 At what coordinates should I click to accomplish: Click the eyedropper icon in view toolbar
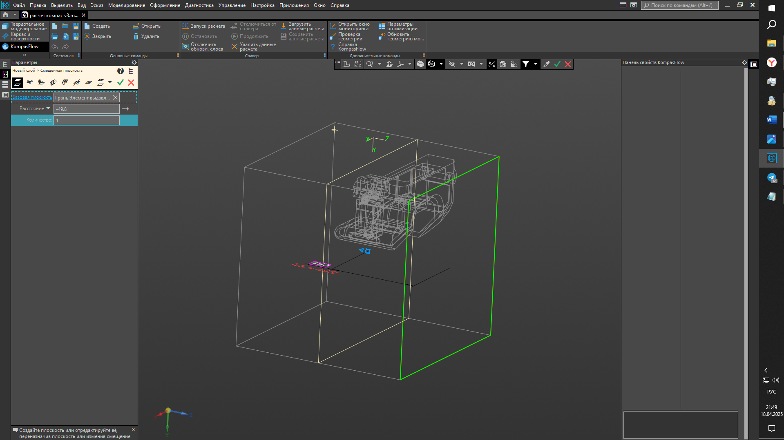(546, 64)
